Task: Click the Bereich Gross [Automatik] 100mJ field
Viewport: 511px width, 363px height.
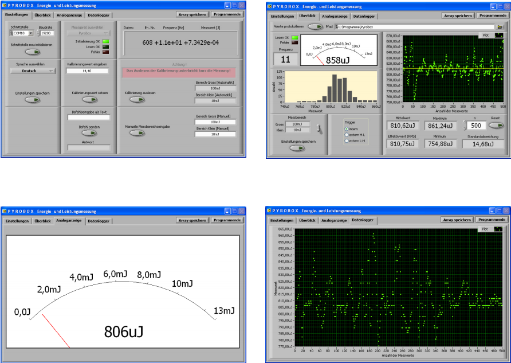Action: coord(215,88)
